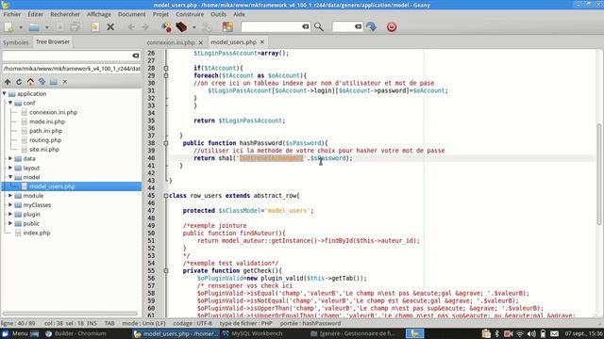
Task: Go to home directory in tree browser
Action: click(30, 82)
